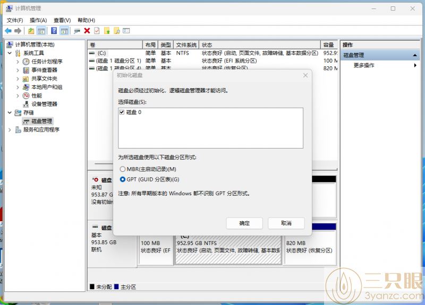Sort by the 文件系统 column header
Screen dimensions: 425x305
186,45
